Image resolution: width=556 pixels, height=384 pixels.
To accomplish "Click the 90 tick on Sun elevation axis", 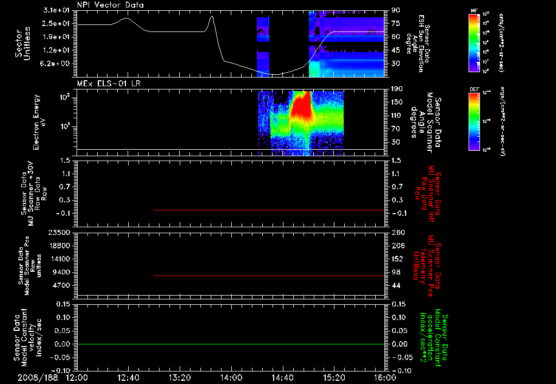I will 396,10.
